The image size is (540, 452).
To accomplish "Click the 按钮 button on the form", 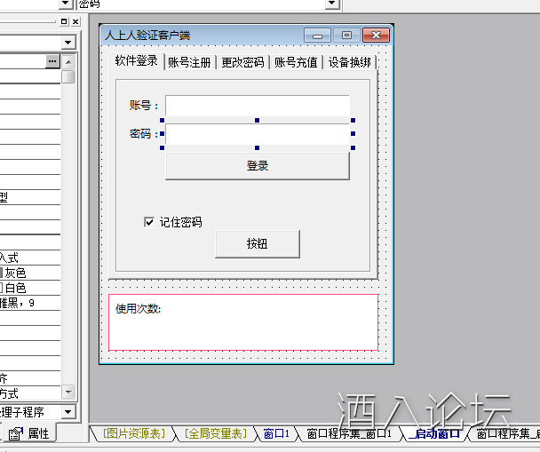I will tap(257, 244).
